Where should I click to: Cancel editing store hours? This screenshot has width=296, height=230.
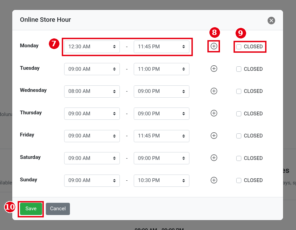pyautogui.click(x=58, y=209)
